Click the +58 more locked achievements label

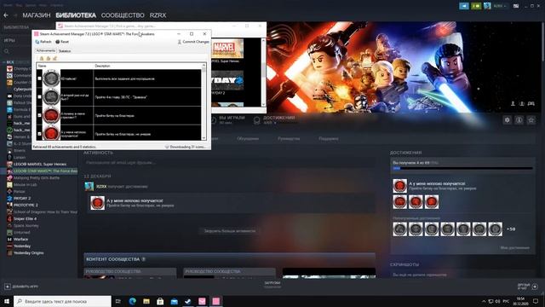[x=511, y=229]
